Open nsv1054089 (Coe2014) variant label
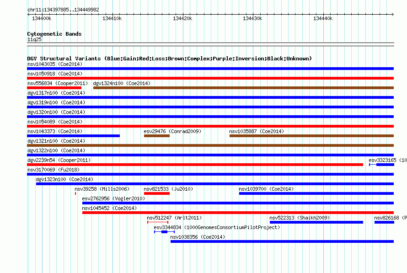 click(55, 122)
